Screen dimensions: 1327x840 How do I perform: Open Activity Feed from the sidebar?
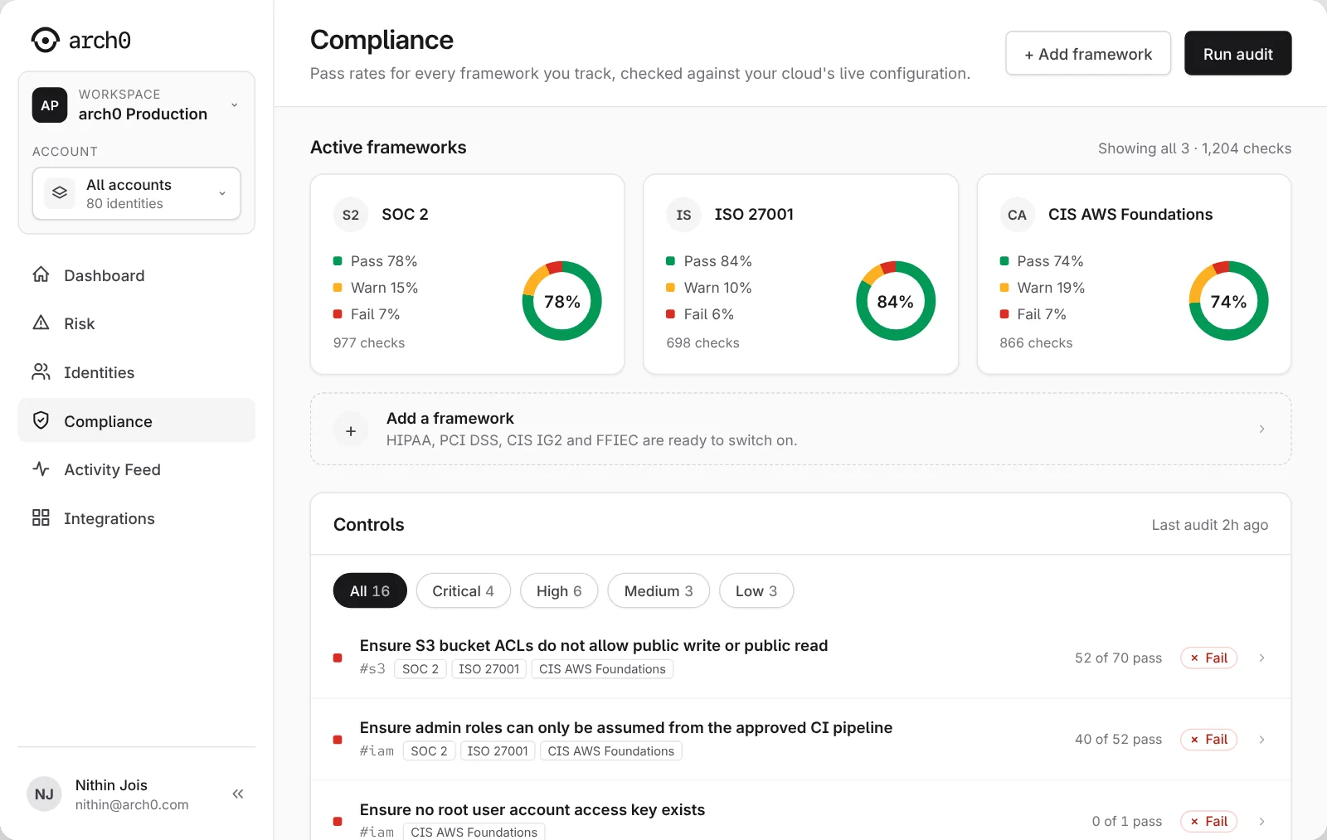137,469
